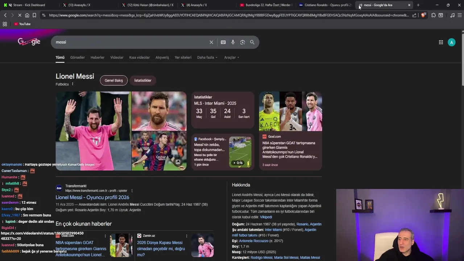Open the Transfermarkt result options menu
Viewport: 464px width, 261px height.
(132, 191)
